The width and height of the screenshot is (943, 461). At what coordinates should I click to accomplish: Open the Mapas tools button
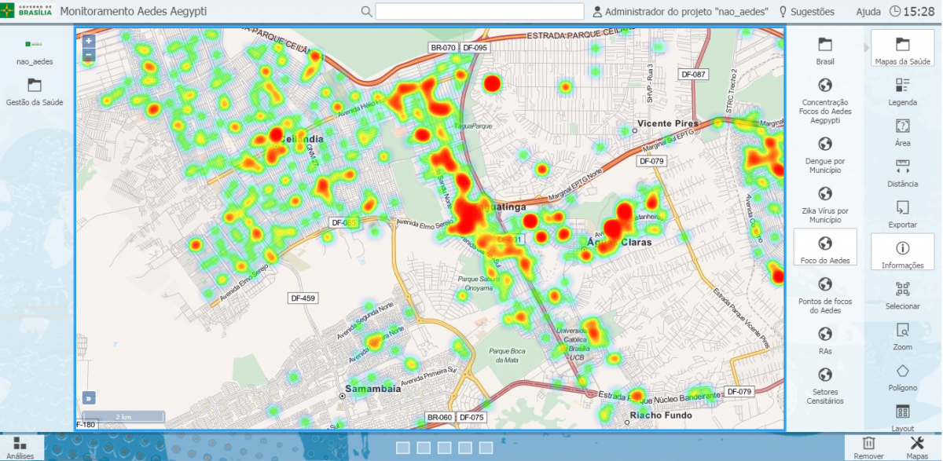pos(916,448)
